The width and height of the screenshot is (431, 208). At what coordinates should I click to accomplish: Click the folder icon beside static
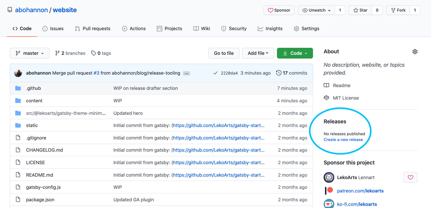click(18, 125)
